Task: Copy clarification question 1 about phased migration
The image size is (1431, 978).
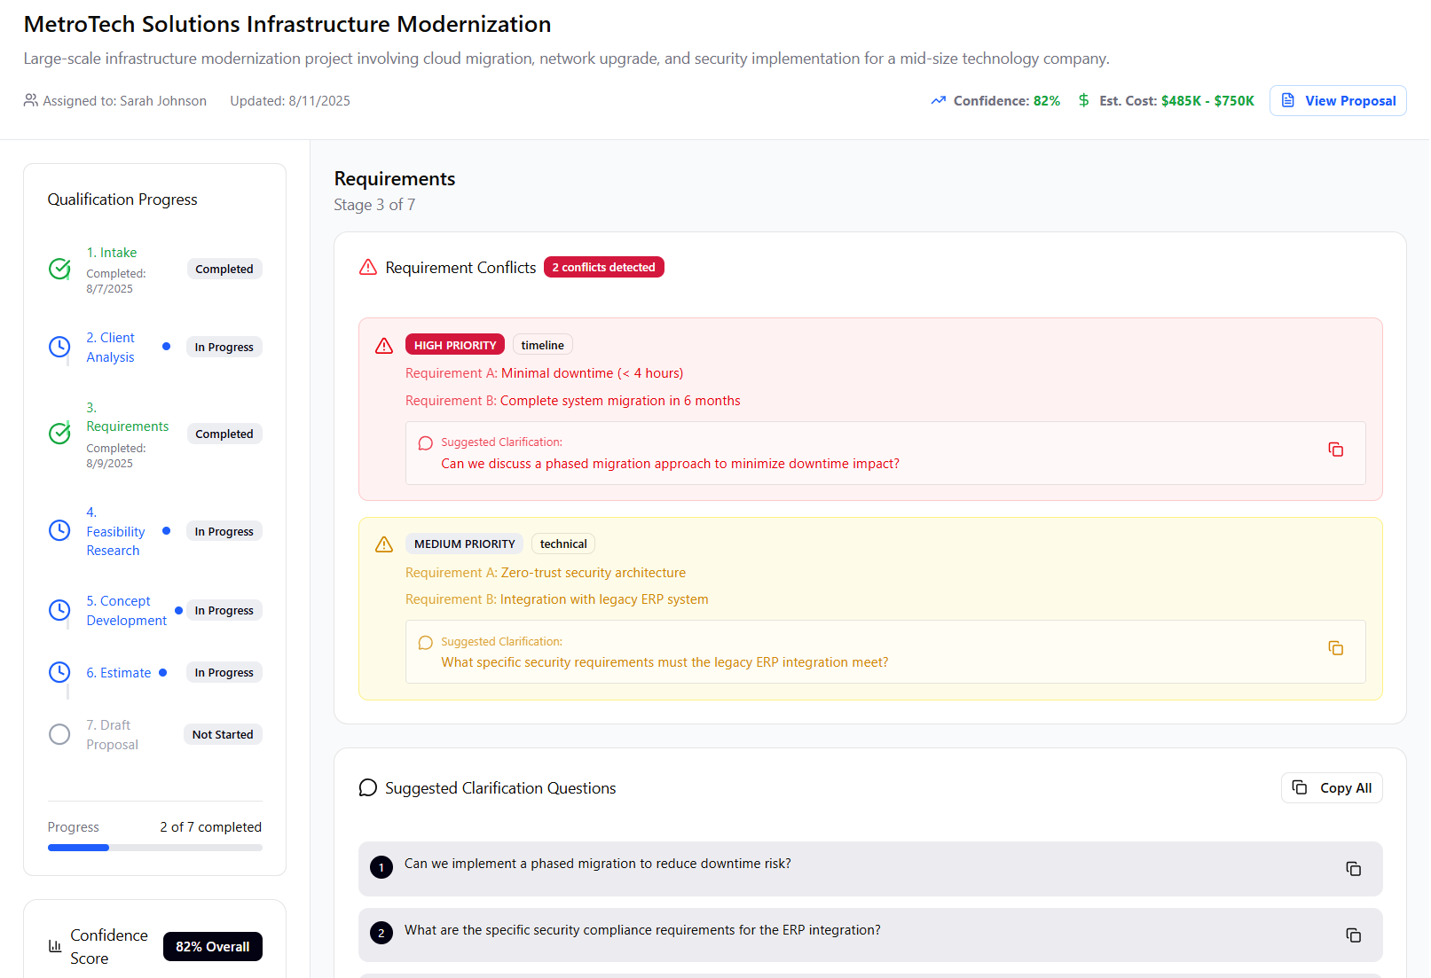Action: [1353, 869]
